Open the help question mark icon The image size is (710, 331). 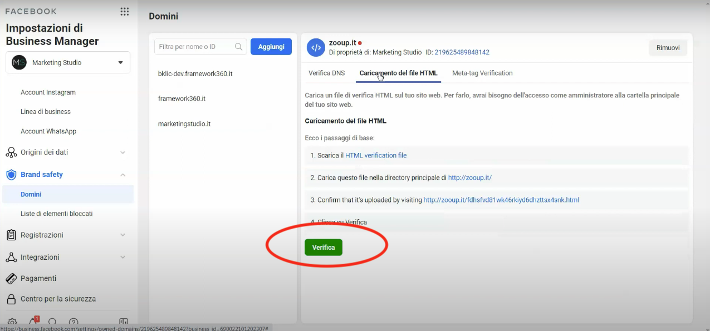73,322
